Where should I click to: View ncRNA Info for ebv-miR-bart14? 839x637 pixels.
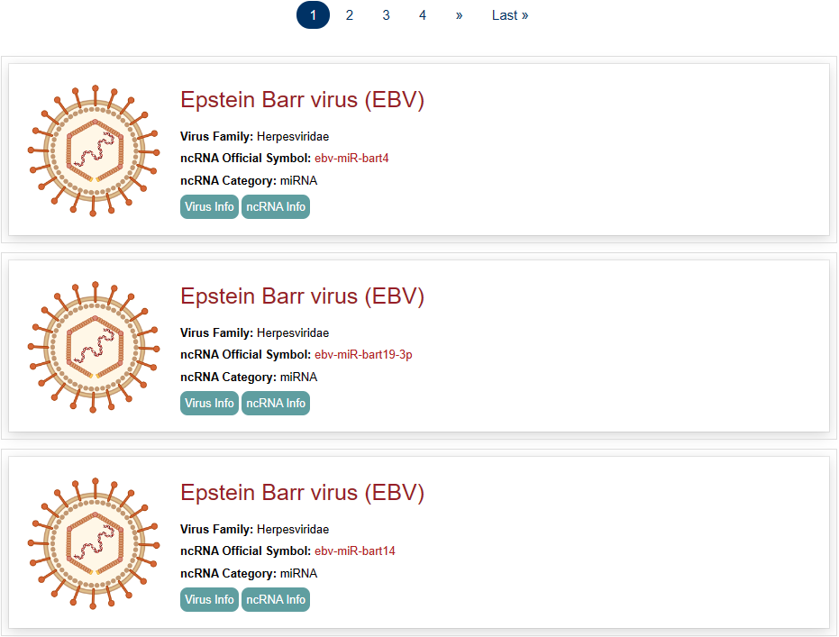276,600
